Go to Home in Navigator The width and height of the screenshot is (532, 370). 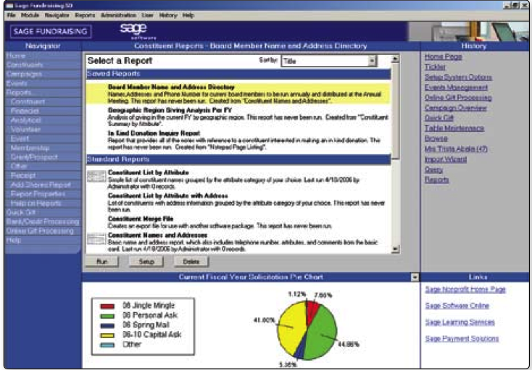tap(43, 56)
